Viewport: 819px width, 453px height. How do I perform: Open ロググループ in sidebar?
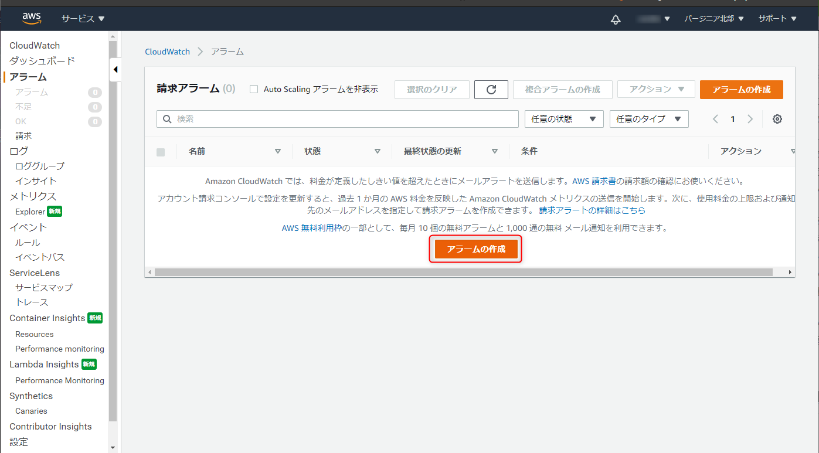(x=40, y=166)
